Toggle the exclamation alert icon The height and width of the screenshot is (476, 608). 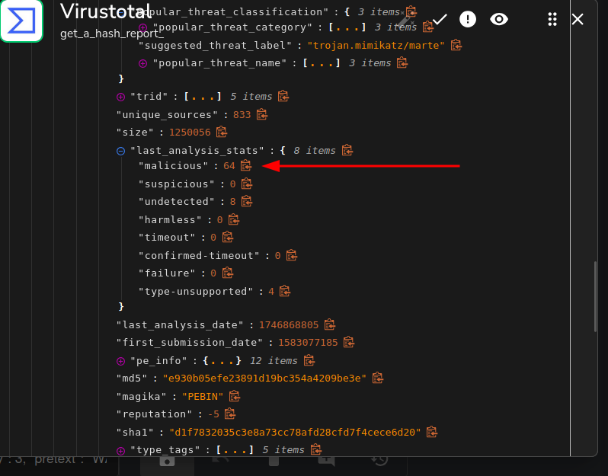tap(468, 19)
